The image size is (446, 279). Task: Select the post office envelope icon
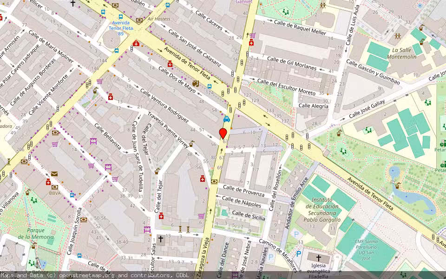pos(54,173)
